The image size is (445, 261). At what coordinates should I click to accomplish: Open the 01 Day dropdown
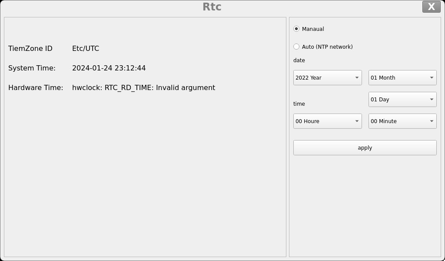[x=402, y=100]
